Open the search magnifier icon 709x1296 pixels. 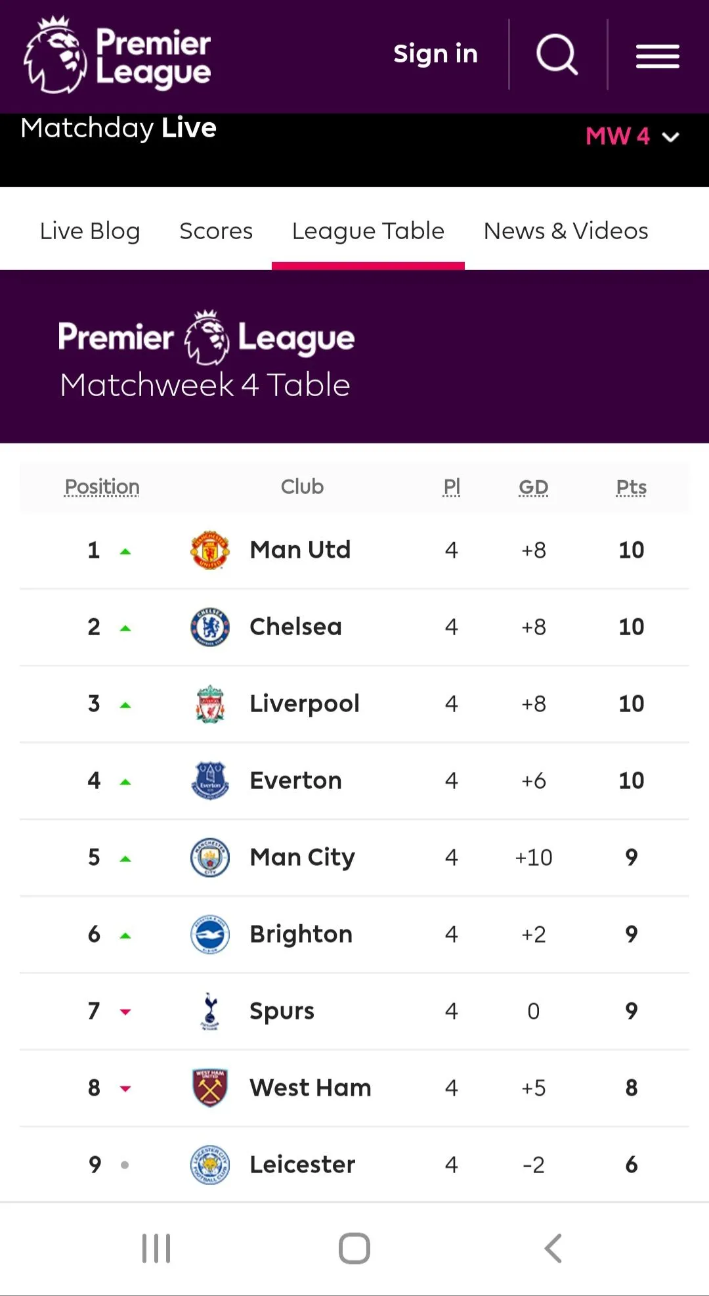(x=557, y=55)
